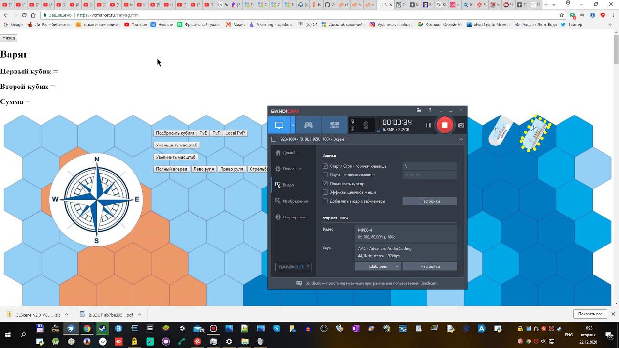Disable Старт / Стоп hotkey checkbox
The height and width of the screenshot is (348, 619).
pos(325,166)
